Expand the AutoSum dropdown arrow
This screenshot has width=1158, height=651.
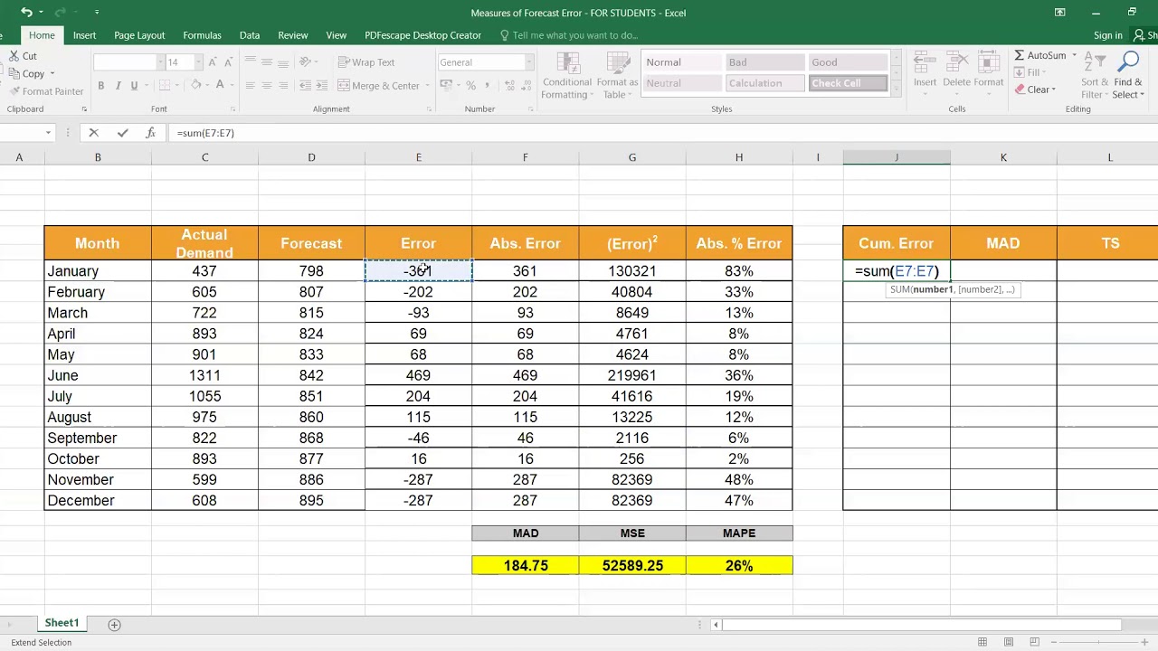click(x=1074, y=56)
